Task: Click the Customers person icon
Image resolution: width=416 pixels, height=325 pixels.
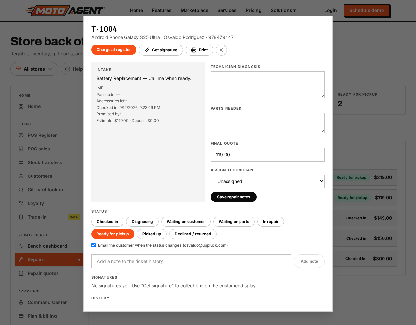Action: tap(21, 176)
